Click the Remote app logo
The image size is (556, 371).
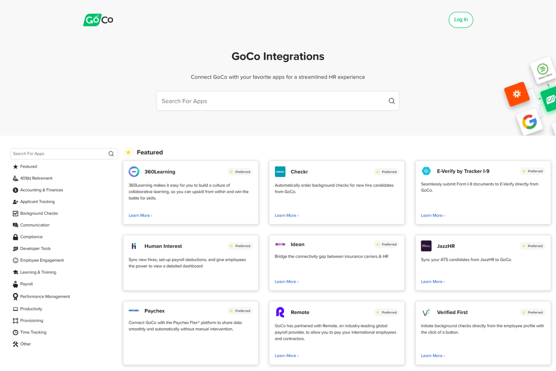click(280, 312)
